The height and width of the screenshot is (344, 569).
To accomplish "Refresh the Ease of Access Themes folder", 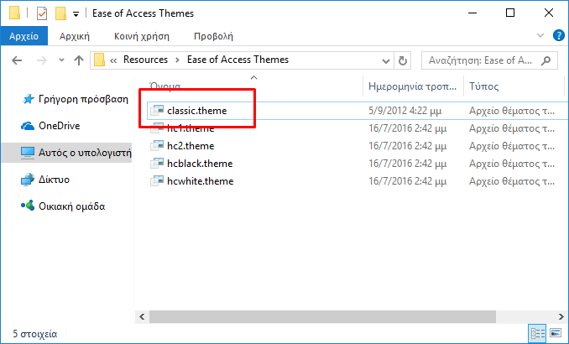I will click(403, 60).
